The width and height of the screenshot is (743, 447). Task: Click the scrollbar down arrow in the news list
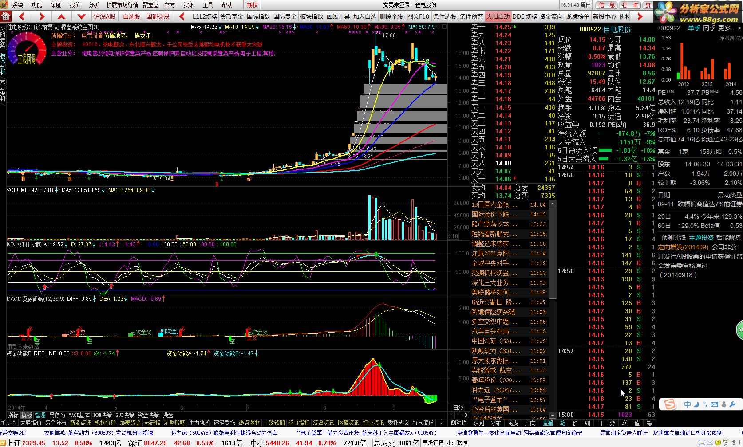click(x=553, y=416)
